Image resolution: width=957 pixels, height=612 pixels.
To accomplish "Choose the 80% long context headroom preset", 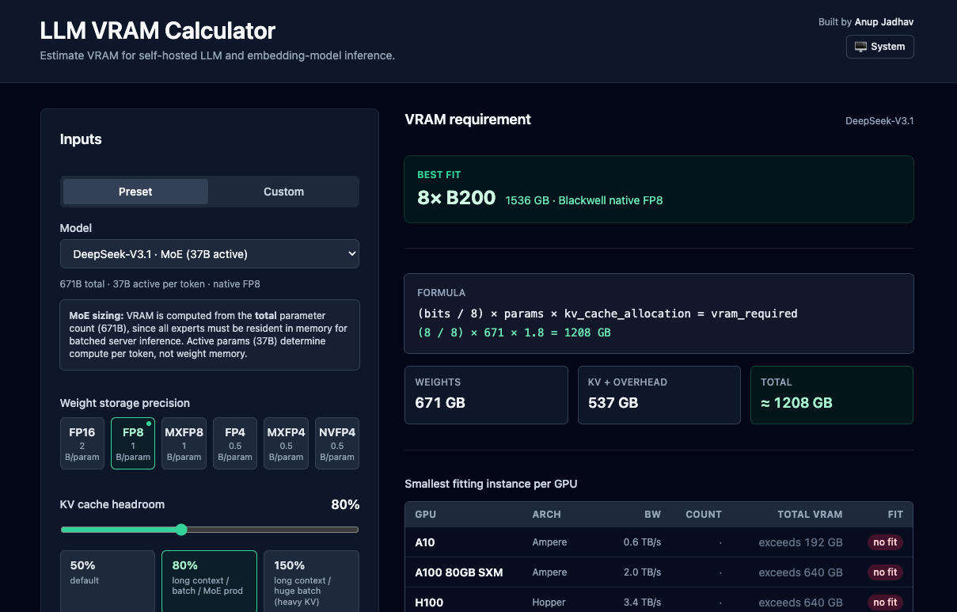I will pos(210,581).
